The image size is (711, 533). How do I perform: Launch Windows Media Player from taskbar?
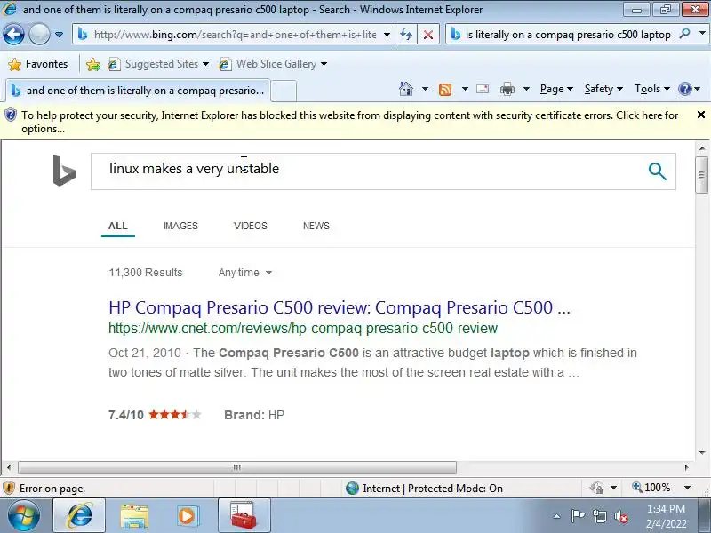click(188, 516)
